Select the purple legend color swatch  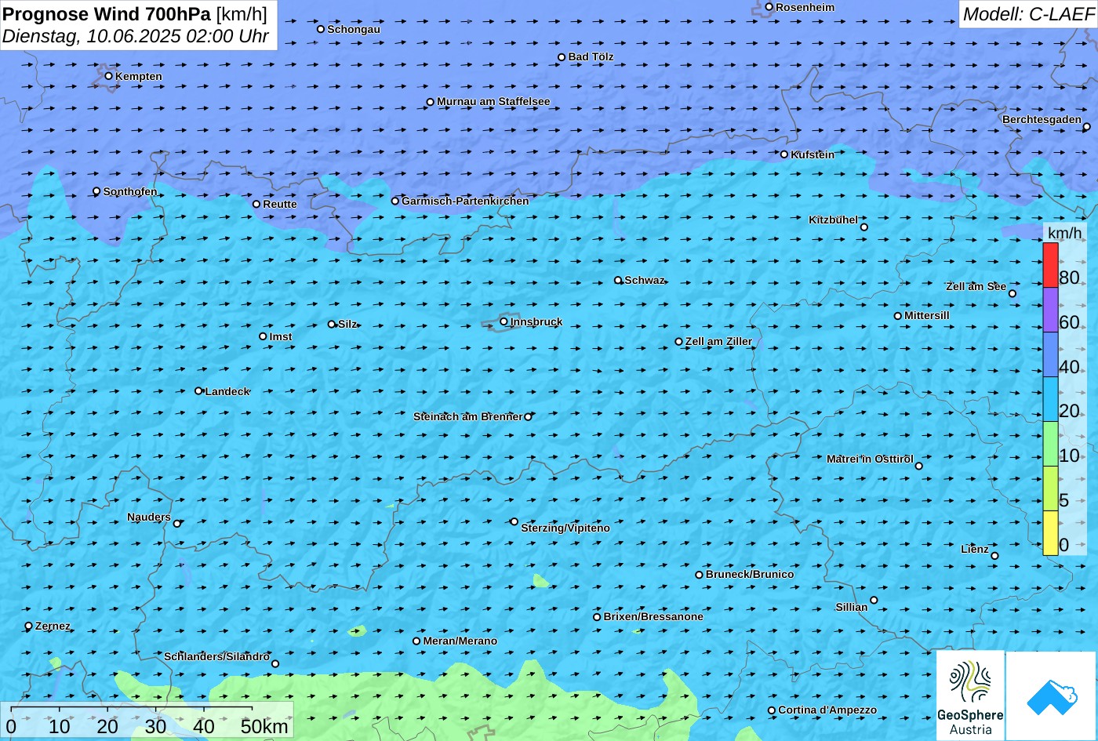pos(1050,310)
